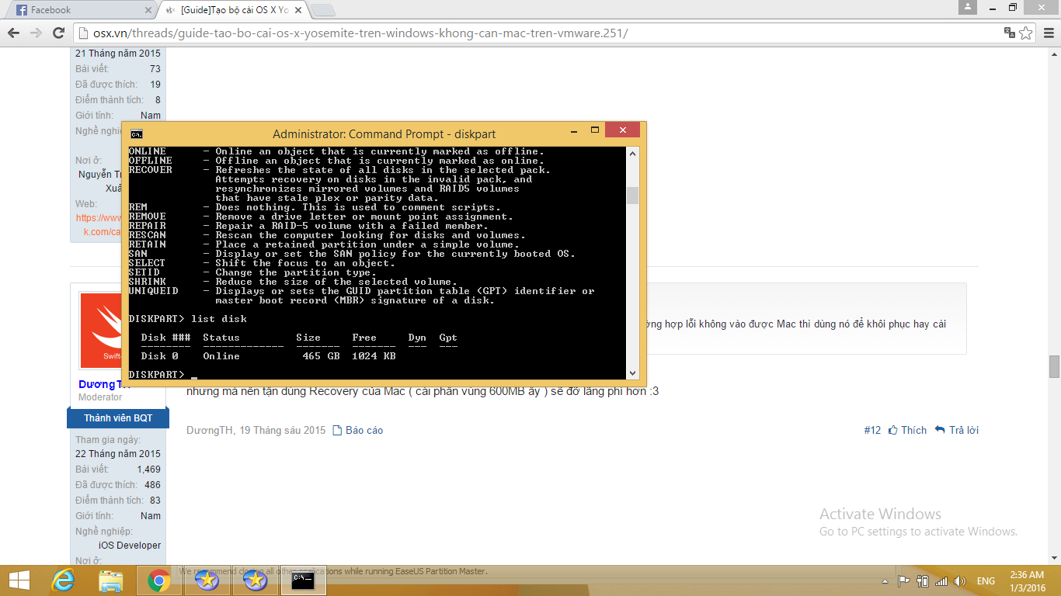Open Internet Explorer from the taskbar
The height and width of the screenshot is (596, 1061).
pyautogui.click(x=63, y=580)
